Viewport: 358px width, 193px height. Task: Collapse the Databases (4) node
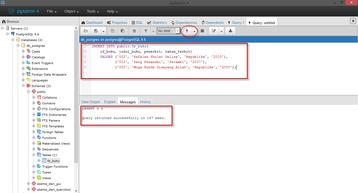[13, 40]
